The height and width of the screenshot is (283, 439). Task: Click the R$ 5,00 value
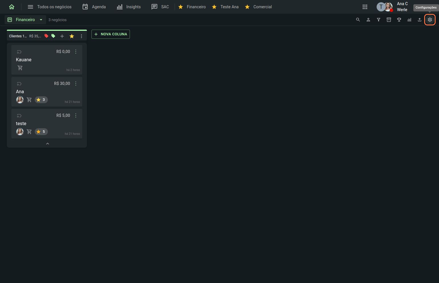coord(63,115)
